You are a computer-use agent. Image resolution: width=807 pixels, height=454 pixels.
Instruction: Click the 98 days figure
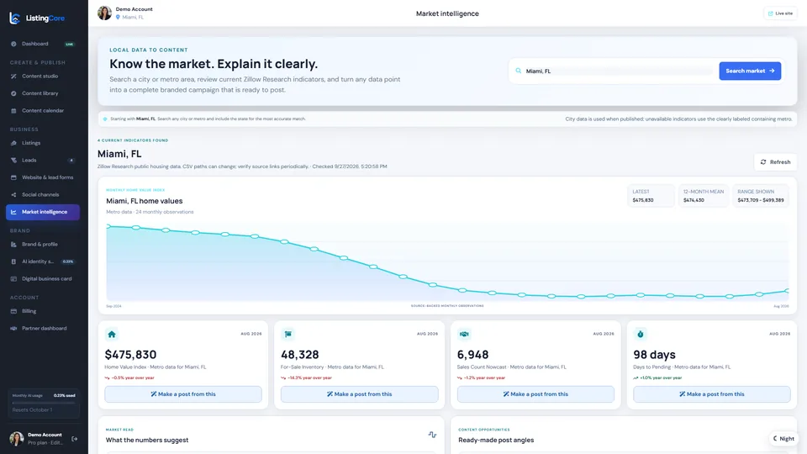click(x=654, y=355)
